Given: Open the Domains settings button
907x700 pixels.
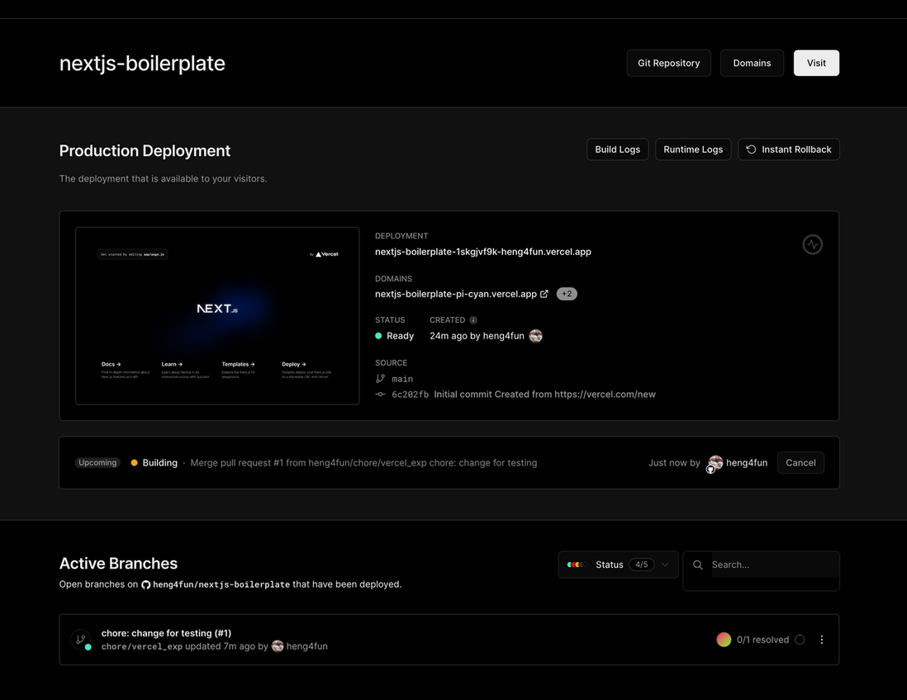Looking at the screenshot, I should click(x=752, y=63).
